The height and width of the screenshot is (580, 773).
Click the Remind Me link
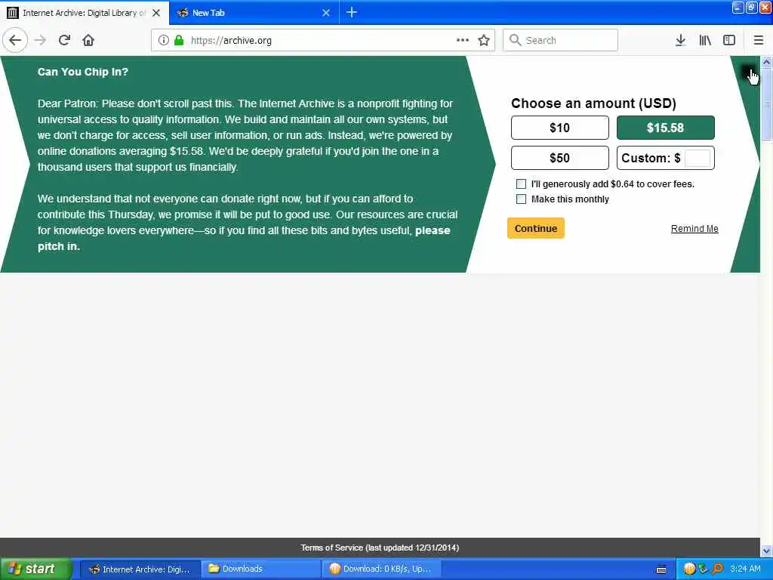click(694, 229)
